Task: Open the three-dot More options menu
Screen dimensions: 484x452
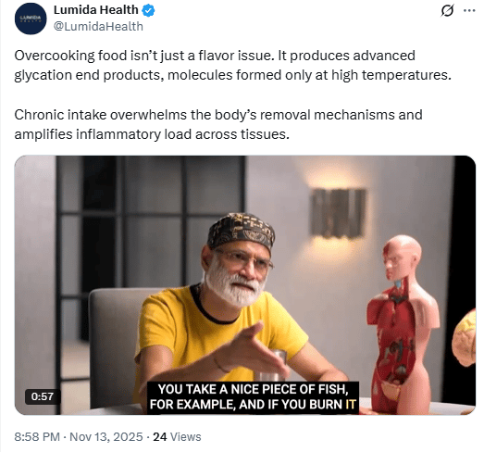Action: click(469, 10)
